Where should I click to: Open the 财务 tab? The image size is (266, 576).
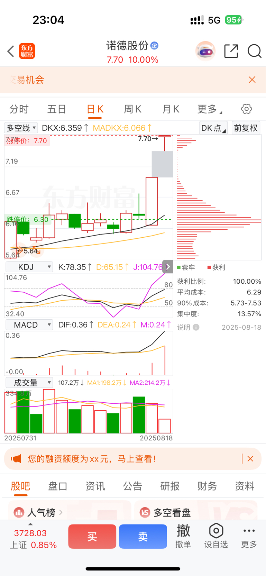(x=207, y=486)
